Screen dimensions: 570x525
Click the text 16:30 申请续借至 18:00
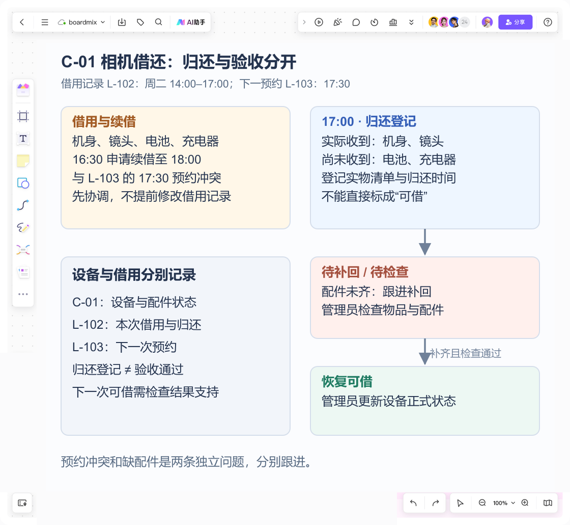point(137,160)
